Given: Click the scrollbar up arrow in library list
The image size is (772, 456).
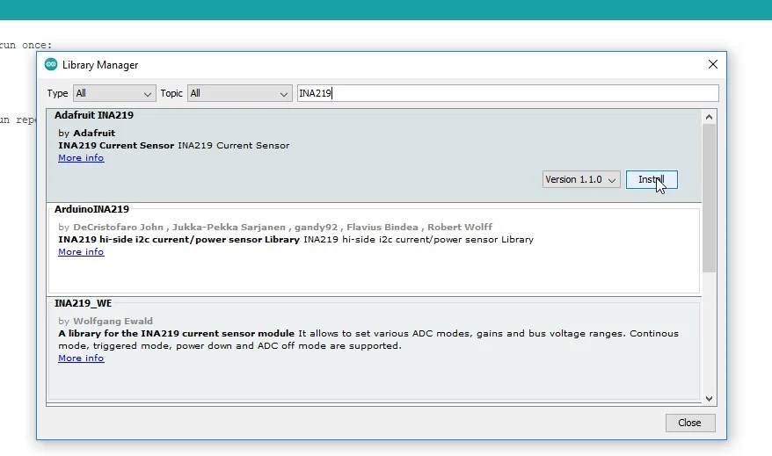Looking at the screenshot, I should [x=709, y=116].
